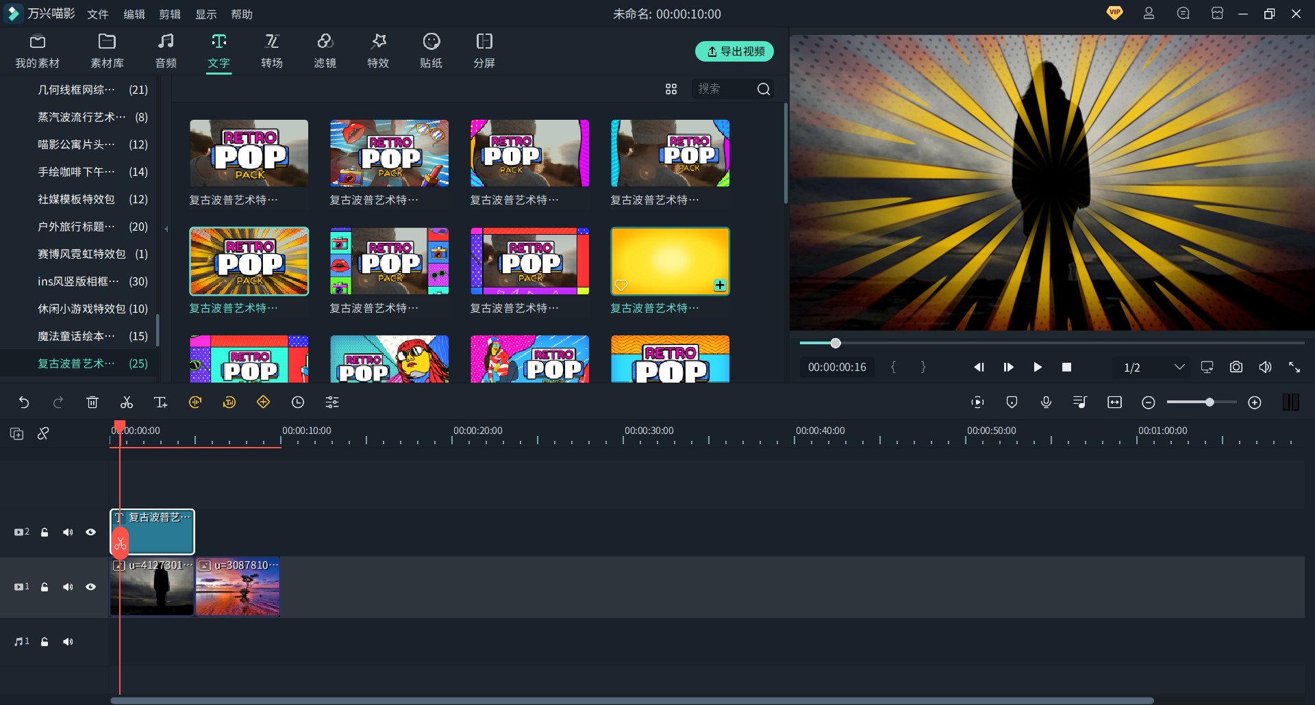Open the speed clock tool icon
Viewport: 1315px width, 705px height.
(298, 402)
